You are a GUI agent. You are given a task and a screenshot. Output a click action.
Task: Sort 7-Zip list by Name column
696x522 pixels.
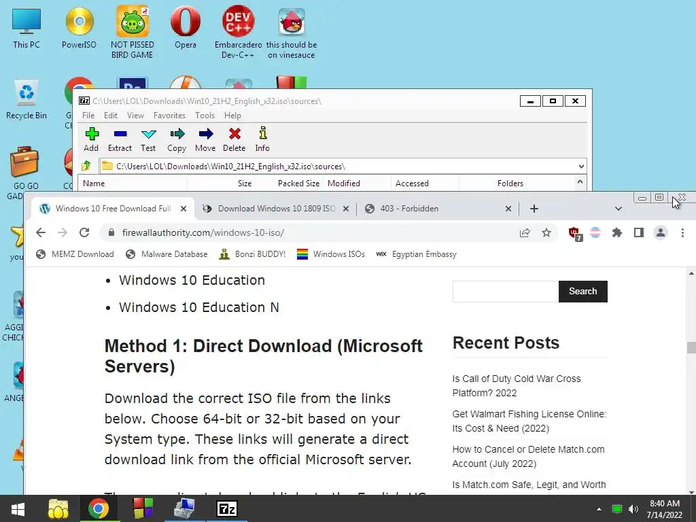(133, 184)
